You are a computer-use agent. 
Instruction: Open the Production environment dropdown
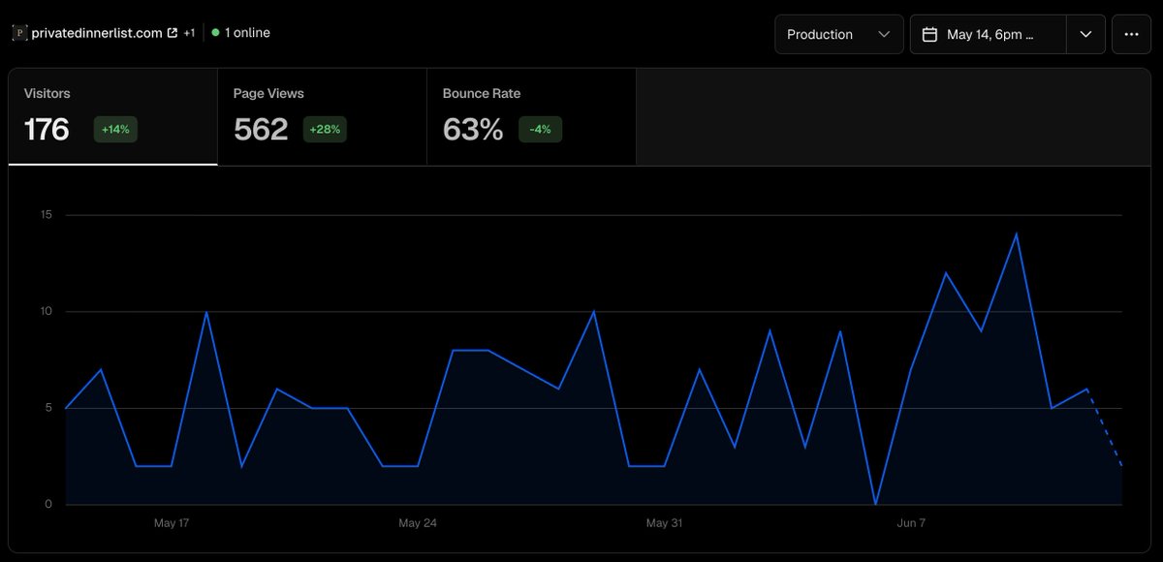(839, 34)
